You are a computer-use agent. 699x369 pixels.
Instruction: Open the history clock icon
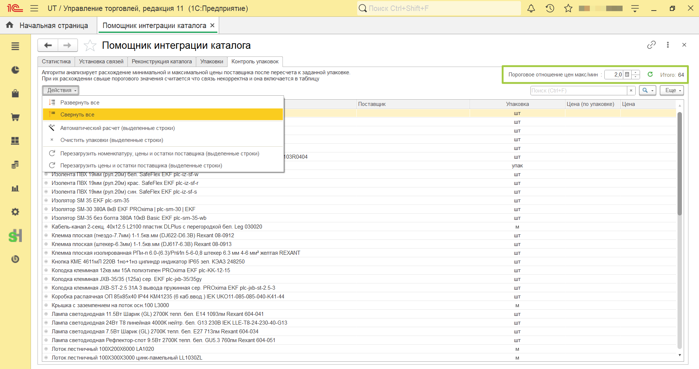pos(550,8)
